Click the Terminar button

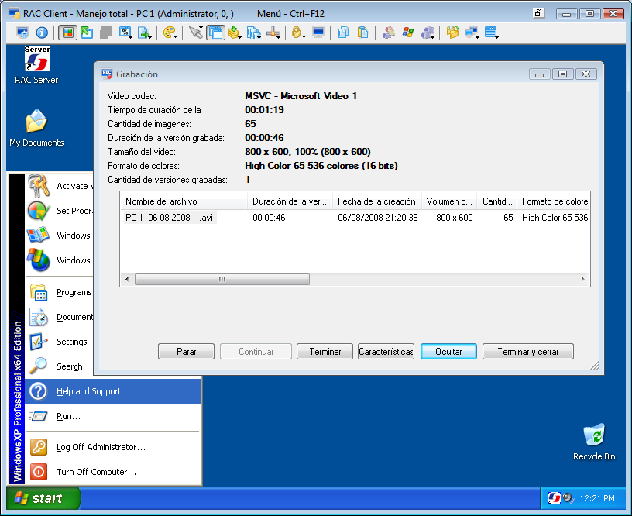(325, 352)
